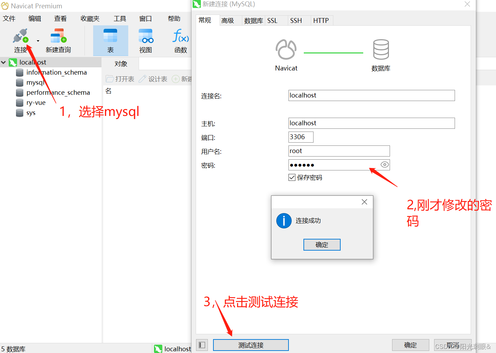Close the 新建连接 (MySQL) dialog

point(467,4)
